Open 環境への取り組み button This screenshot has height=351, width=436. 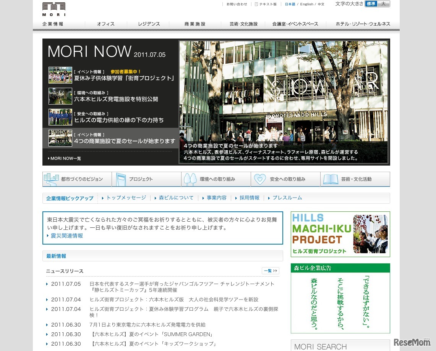216,179
